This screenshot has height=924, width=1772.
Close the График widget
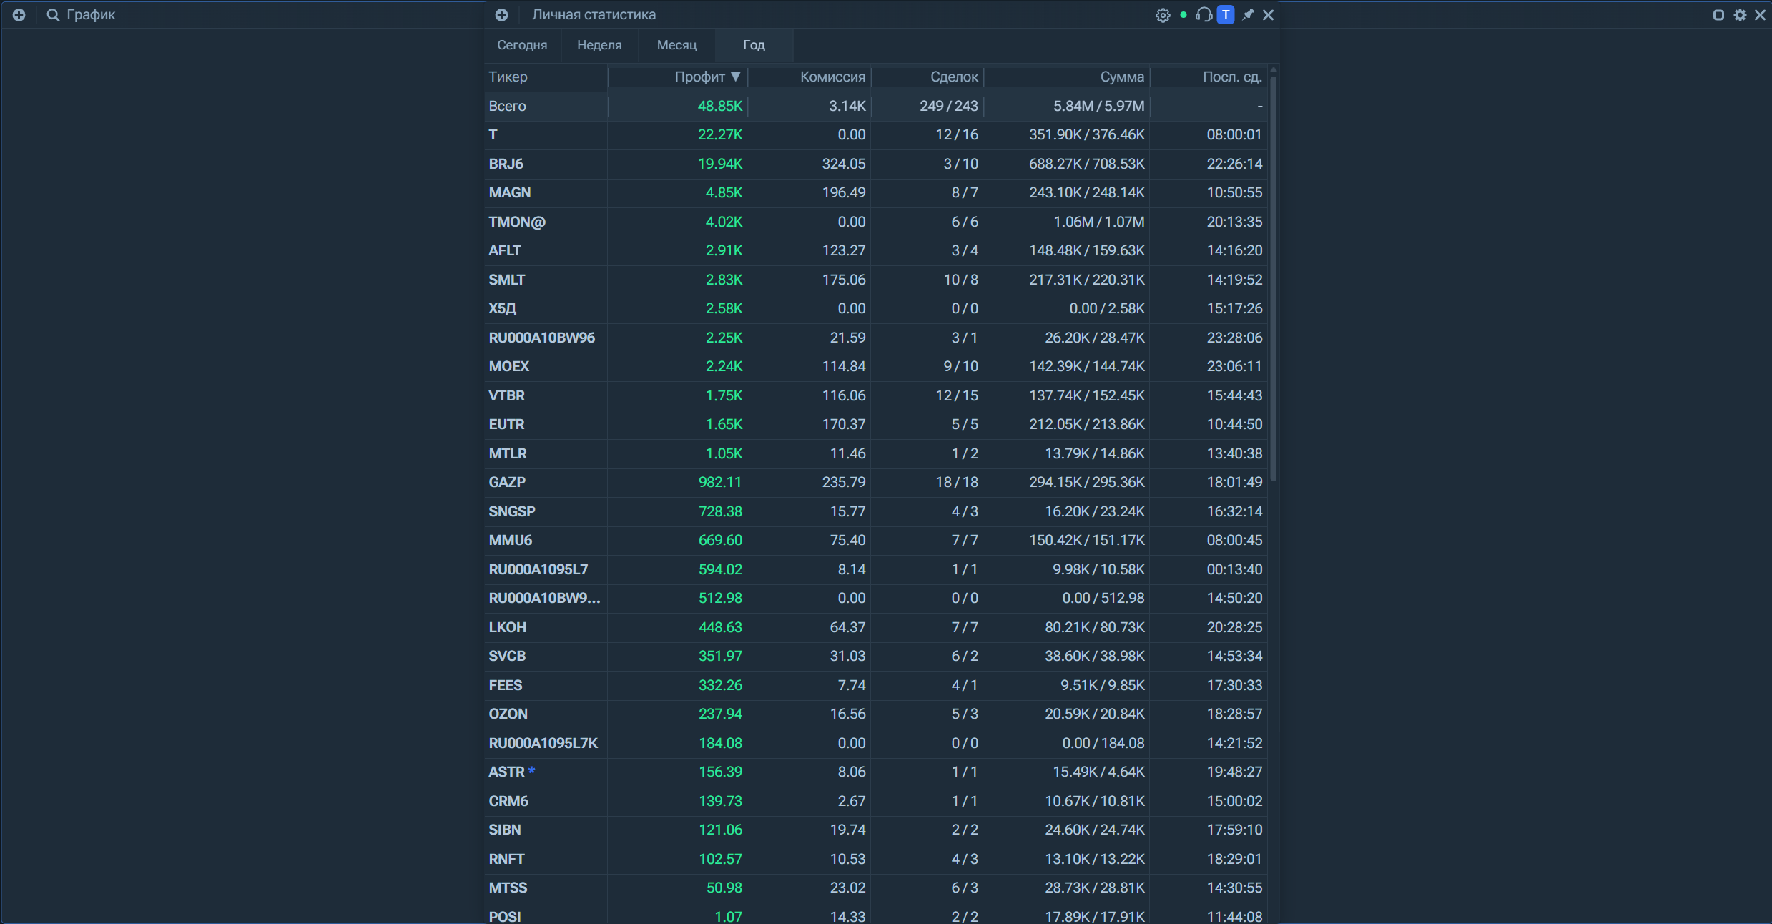(x=1760, y=15)
